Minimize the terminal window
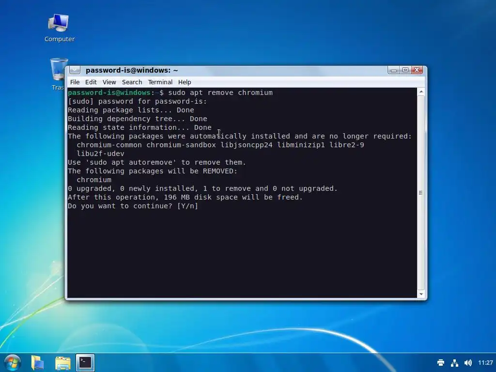This screenshot has width=496, height=372. [393, 70]
